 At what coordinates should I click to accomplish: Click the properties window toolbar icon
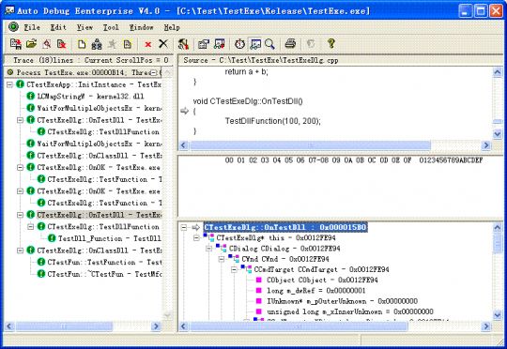pos(204,43)
